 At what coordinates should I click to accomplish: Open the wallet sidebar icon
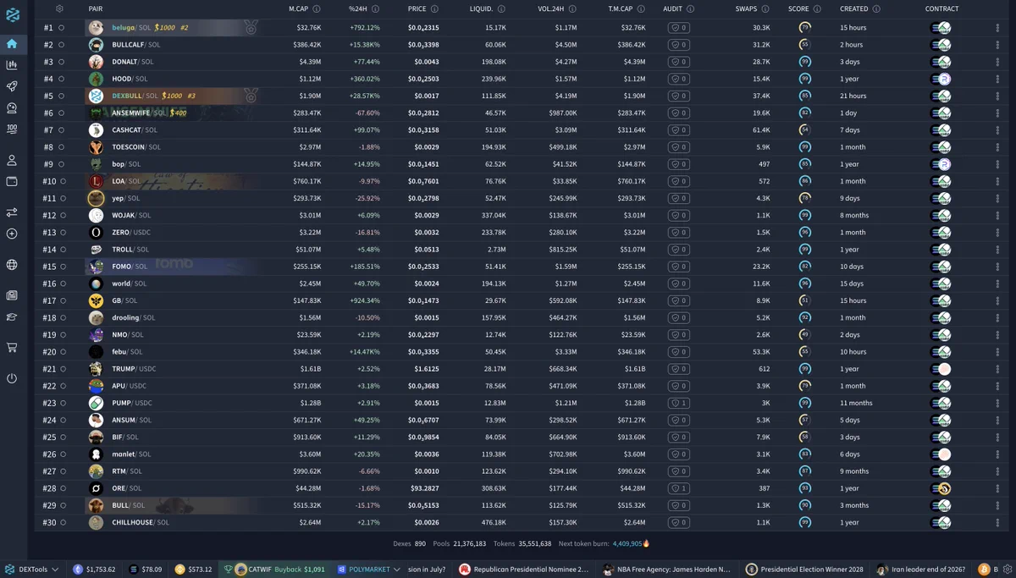click(x=12, y=181)
